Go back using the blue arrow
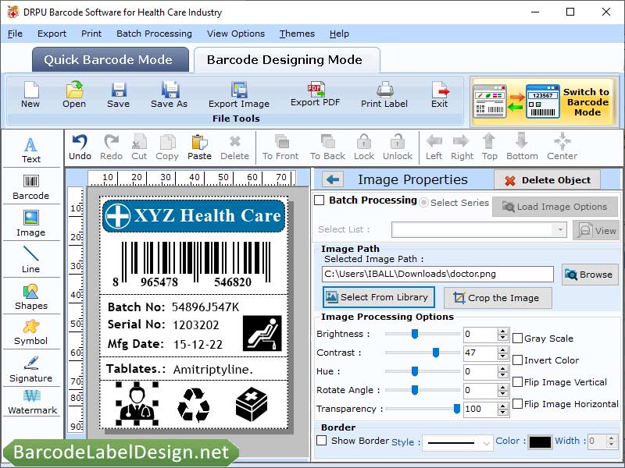Screen dimensions: 625x468 pos(333,180)
